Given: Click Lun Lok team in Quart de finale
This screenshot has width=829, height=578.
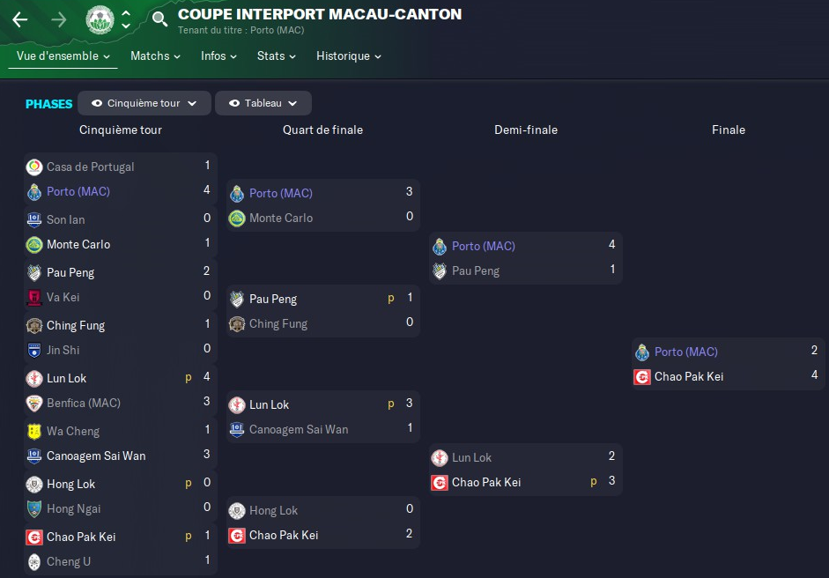Looking at the screenshot, I should coord(269,404).
